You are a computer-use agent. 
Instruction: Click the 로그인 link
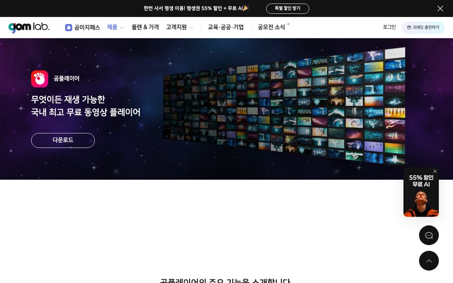(389, 27)
